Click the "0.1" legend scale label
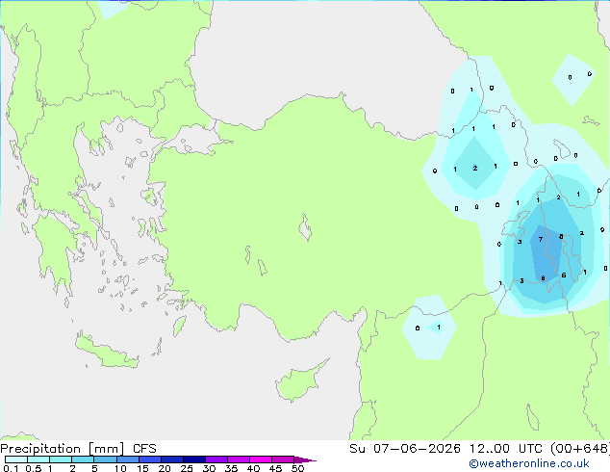This screenshot has height=472, width=610. click(x=11, y=468)
